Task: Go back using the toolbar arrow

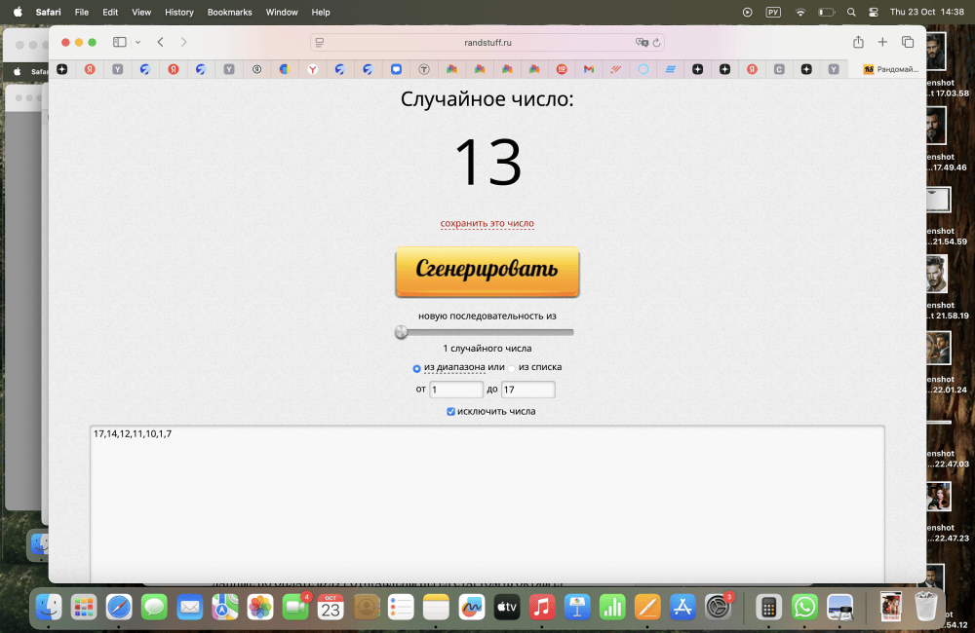Action: click(x=160, y=42)
